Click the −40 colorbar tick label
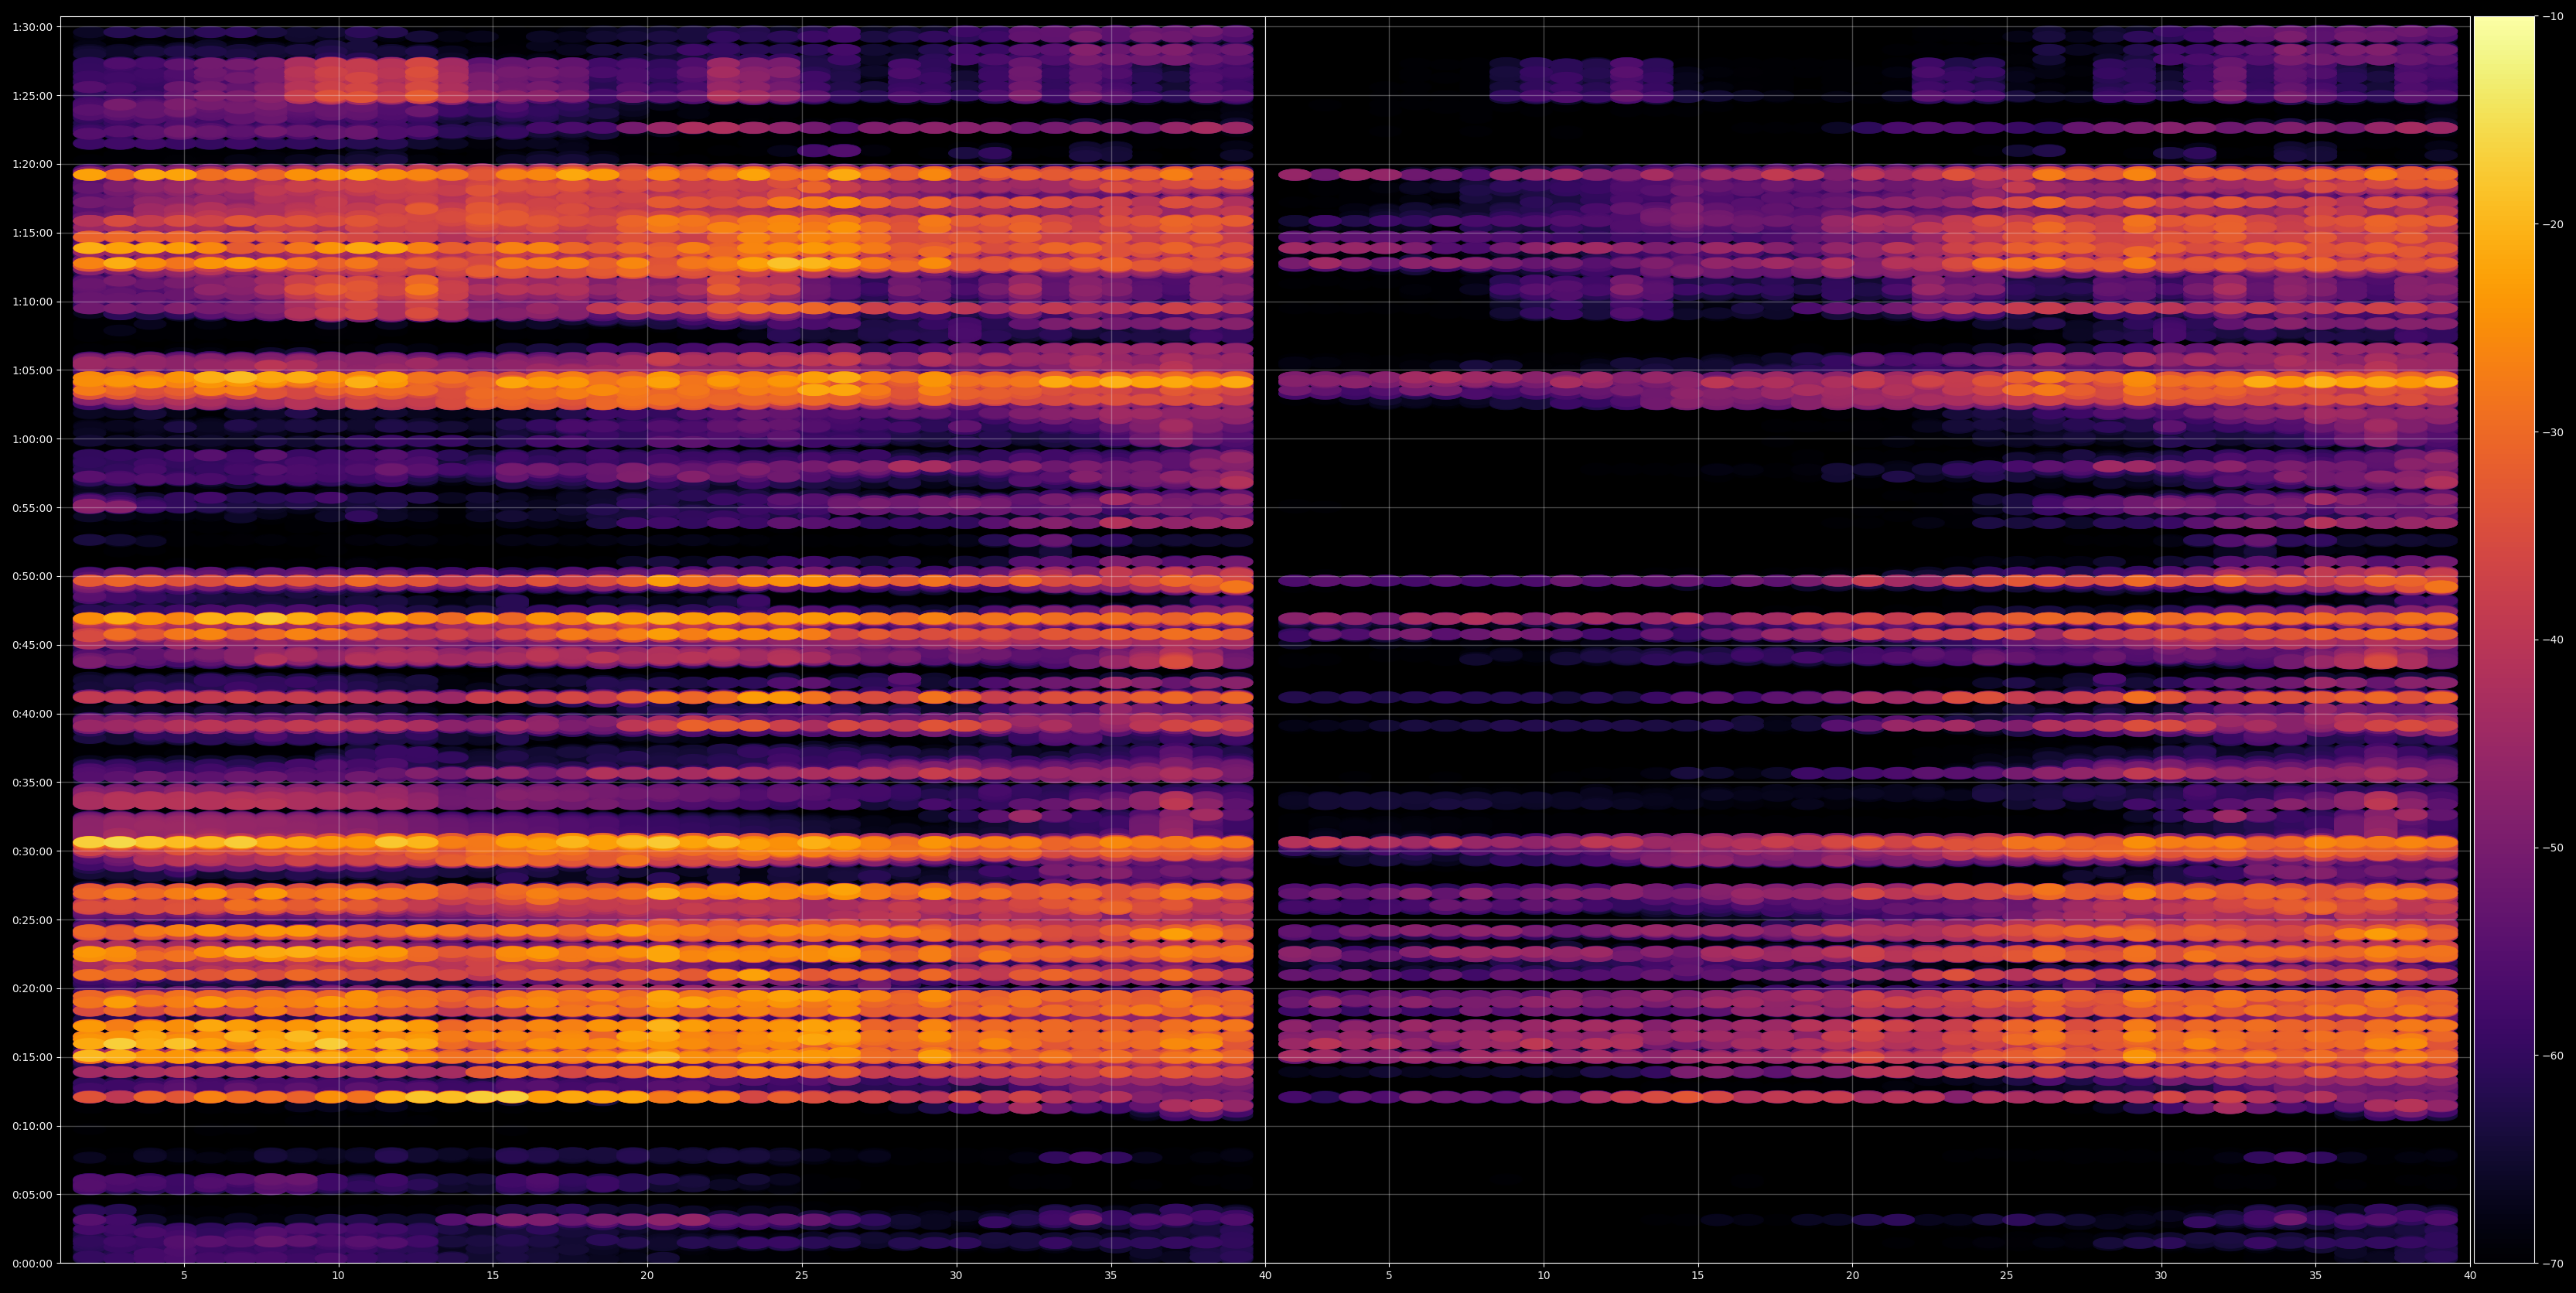Viewport: 2576px width, 1293px height. [2554, 640]
